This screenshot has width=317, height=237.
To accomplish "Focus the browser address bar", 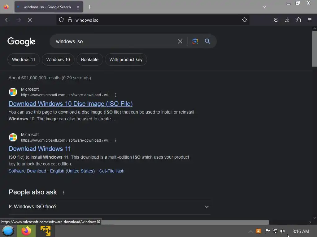I will tap(153, 20).
